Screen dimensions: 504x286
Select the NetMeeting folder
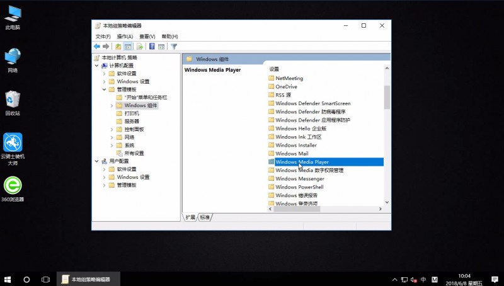(289, 78)
